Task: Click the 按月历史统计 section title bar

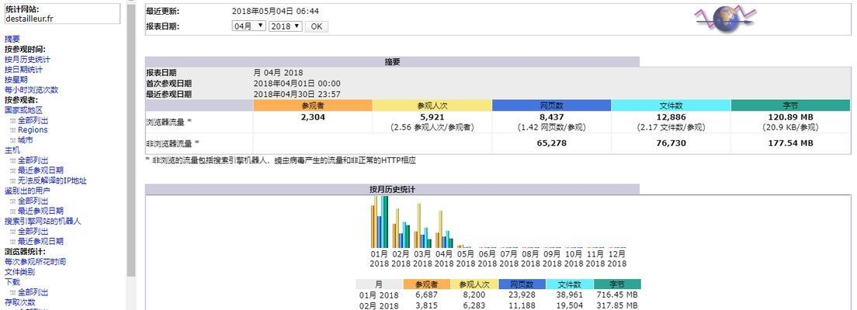Action: click(x=393, y=189)
